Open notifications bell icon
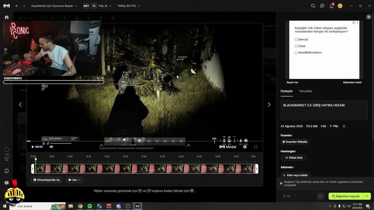This screenshot has height=210, width=374. (331, 6)
